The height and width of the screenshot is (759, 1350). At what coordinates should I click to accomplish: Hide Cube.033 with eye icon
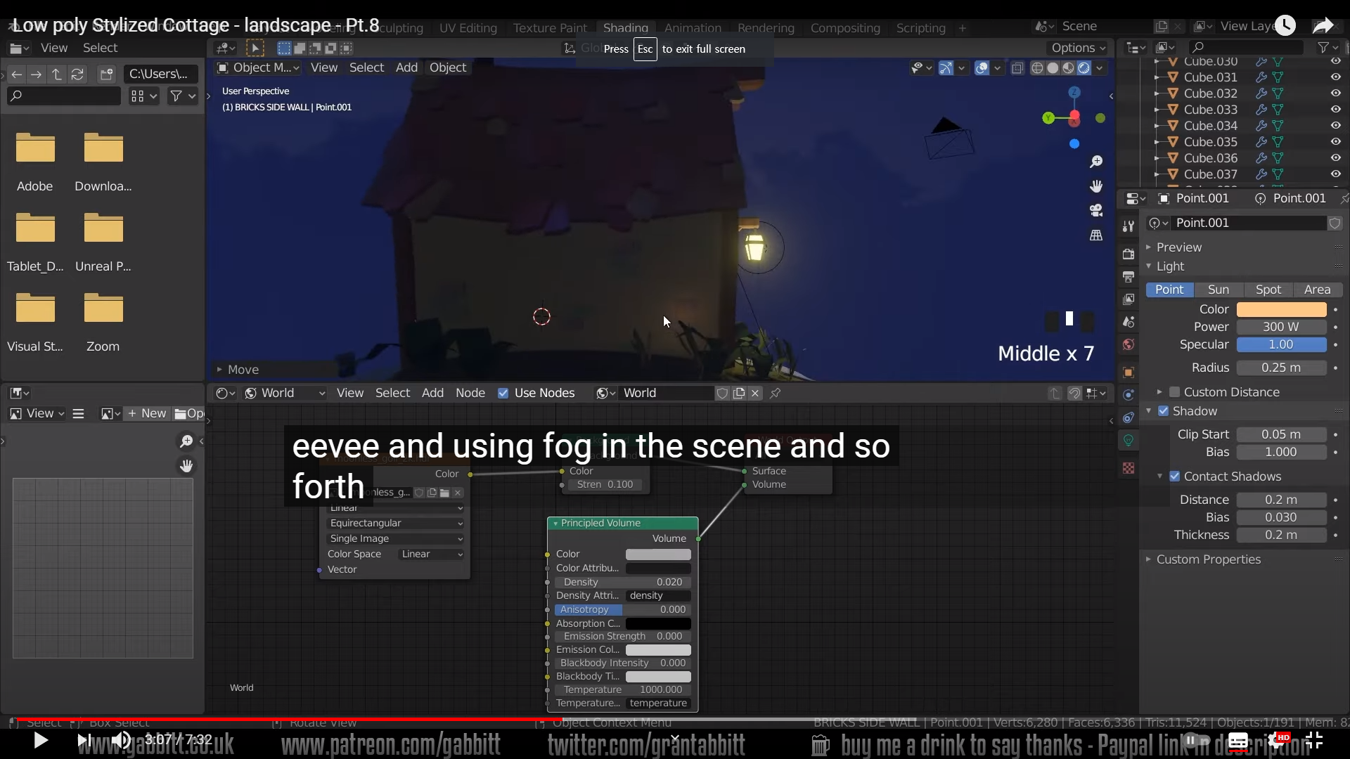tap(1335, 110)
